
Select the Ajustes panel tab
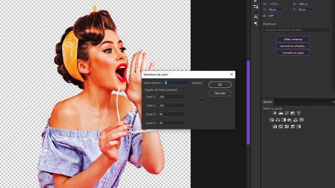pyautogui.click(x=267, y=102)
